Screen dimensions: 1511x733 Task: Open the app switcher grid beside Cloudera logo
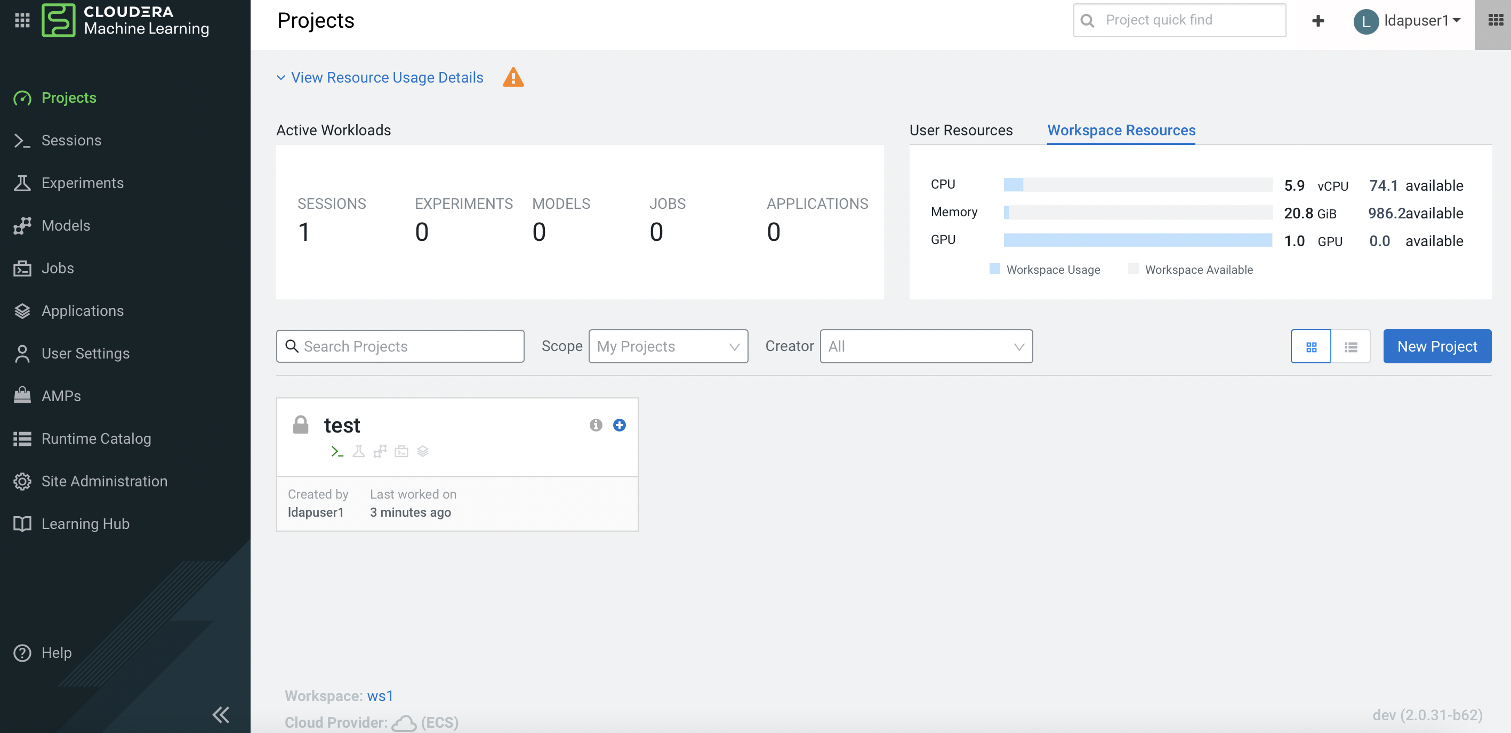pyautogui.click(x=22, y=21)
